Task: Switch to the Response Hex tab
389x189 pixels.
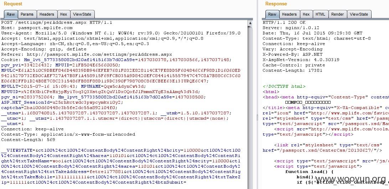Action: click(306, 14)
